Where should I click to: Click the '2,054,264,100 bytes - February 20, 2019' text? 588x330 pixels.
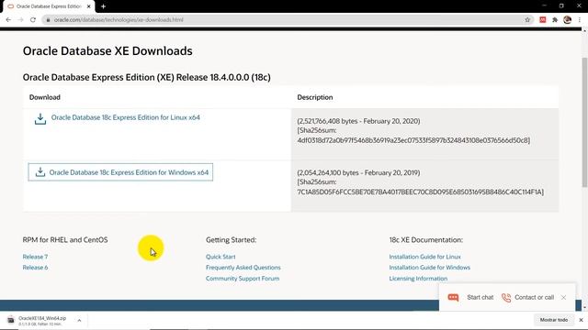(x=358, y=173)
